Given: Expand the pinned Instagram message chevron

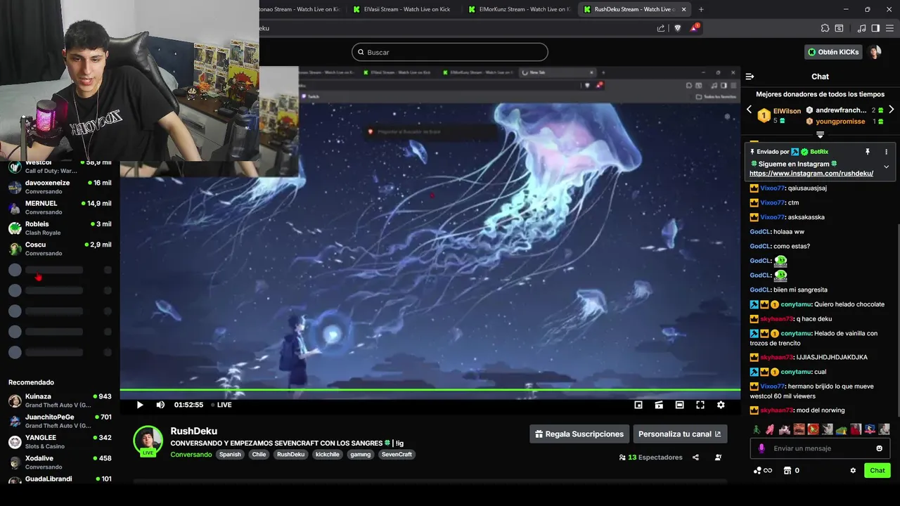Looking at the screenshot, I should [886, 167].
